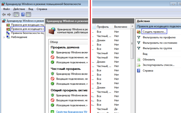Click the export list icon beside Экспортировать список
The width and height of the screenshot is (181, 113).
(139, 65)
